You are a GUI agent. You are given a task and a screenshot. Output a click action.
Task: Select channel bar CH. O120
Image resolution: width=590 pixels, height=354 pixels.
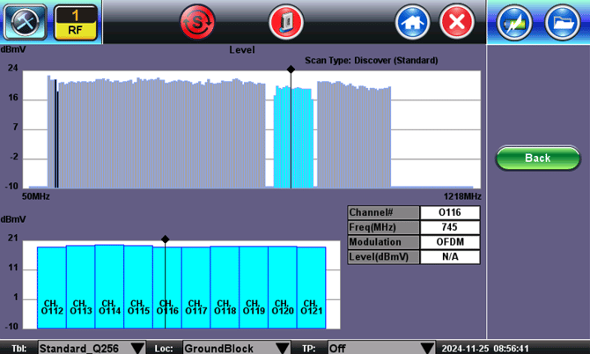pos(283,287)
